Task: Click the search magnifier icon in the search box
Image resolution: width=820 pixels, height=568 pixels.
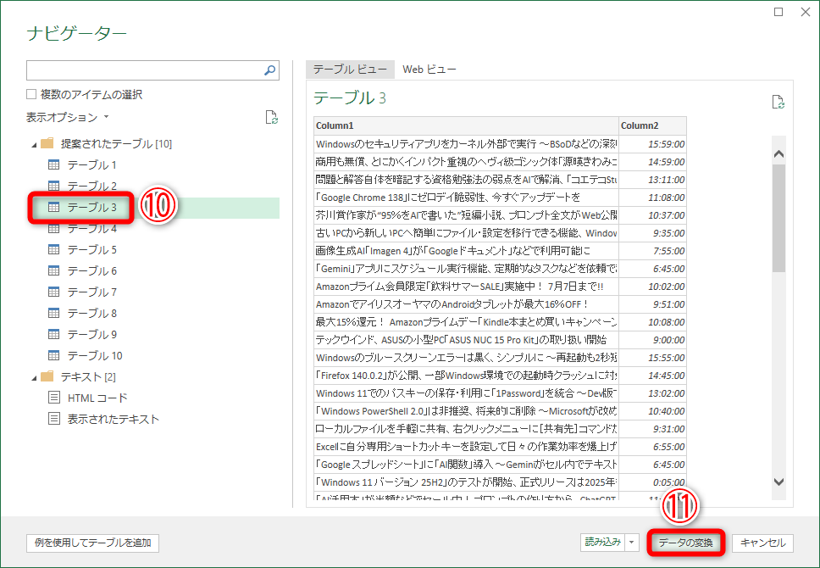Action: (x=269, y=70)
